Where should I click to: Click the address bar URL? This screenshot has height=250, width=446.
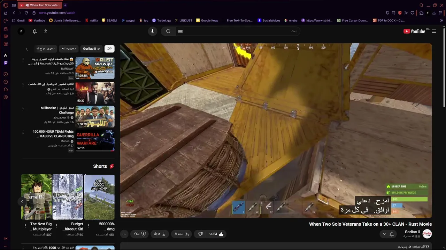coord(57,13)
